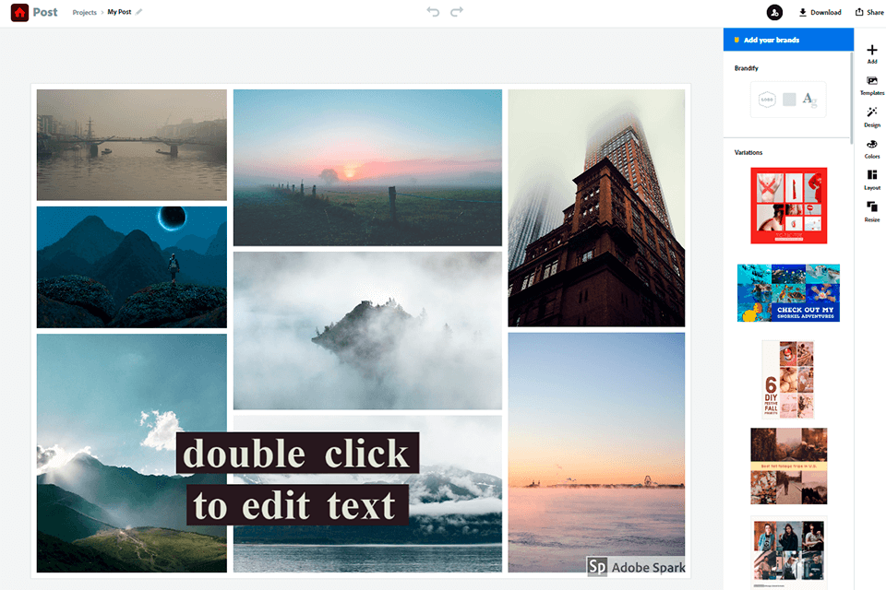Click the pencil icon beside My Post
Viewport: 886px width, 590px height.
139,13
